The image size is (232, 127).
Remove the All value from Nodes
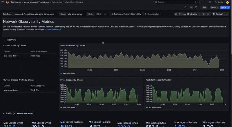(100, 14)
